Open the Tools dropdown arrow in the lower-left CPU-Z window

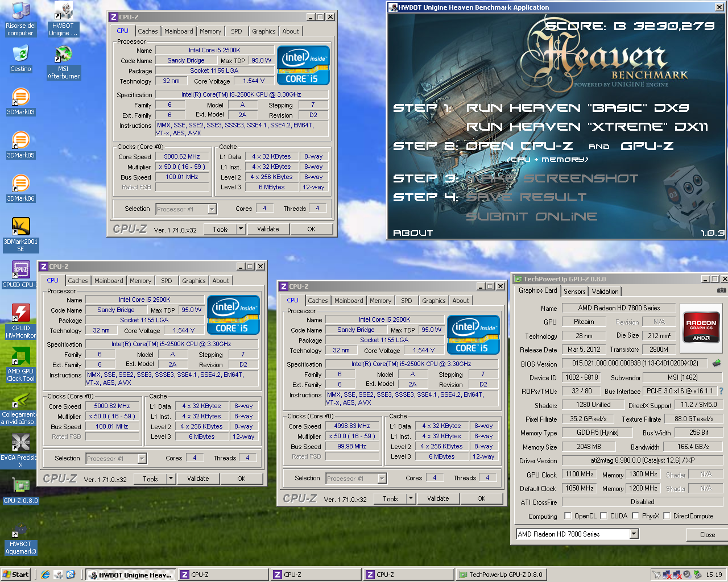(x=171, y=479)
